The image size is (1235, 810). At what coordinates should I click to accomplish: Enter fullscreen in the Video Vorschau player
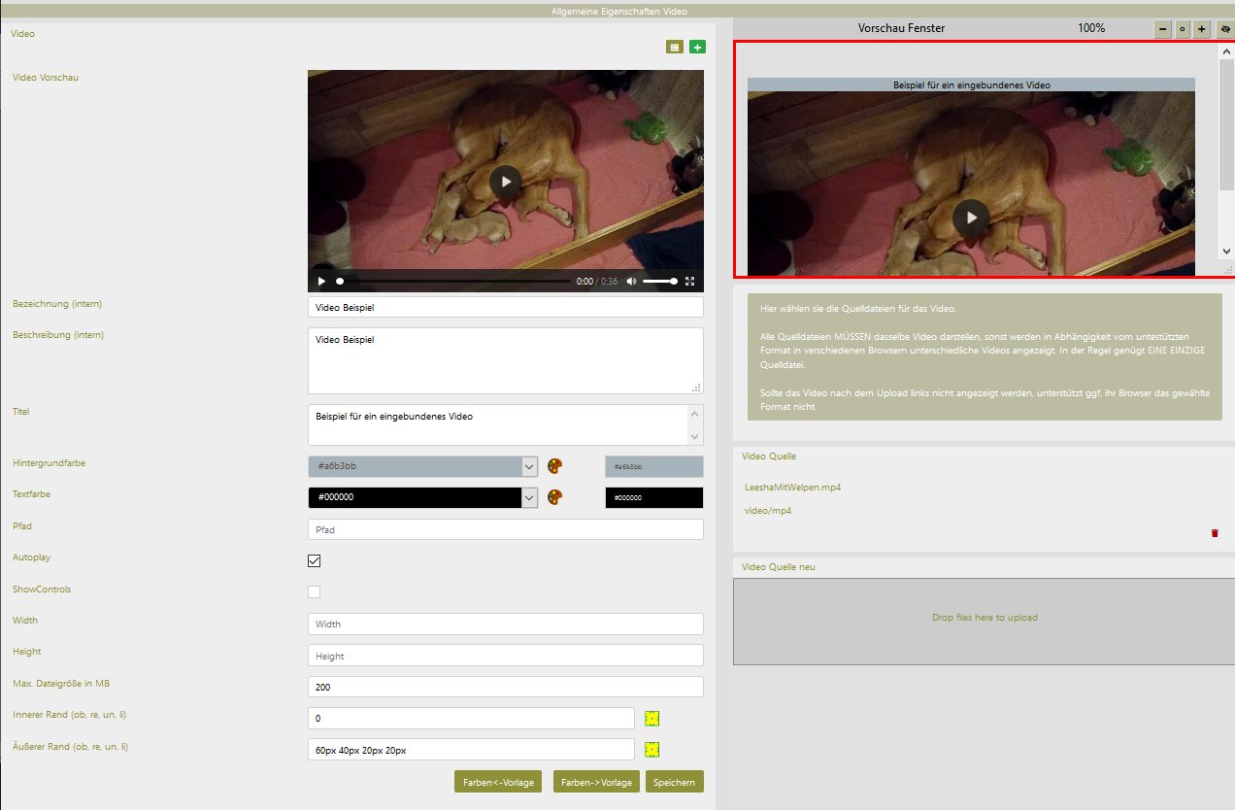click(690, 282)
